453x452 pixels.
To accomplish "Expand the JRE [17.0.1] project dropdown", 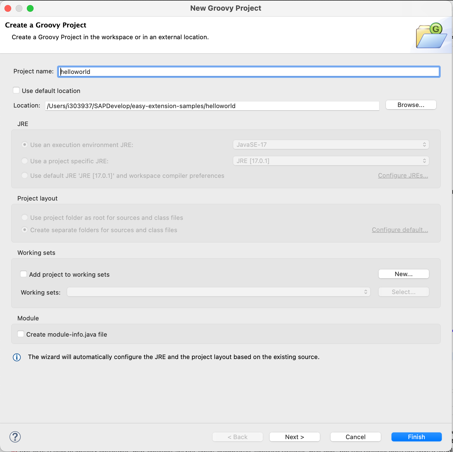I will 331,161.
